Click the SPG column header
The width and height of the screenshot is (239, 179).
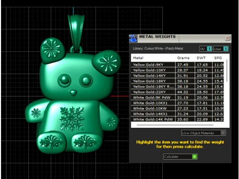click(x=218, y=58)
